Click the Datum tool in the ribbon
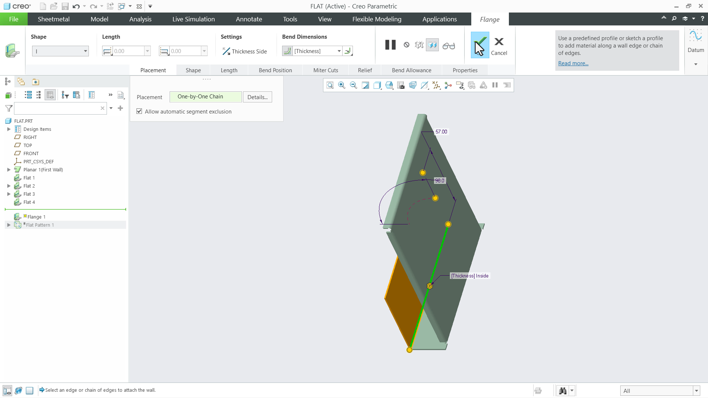This screenshot has height=398, width=708. coord(695,41)
